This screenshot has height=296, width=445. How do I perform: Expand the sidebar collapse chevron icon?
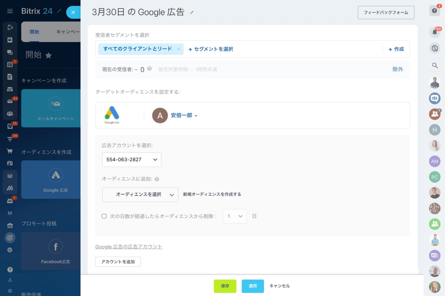click(10, 250)
